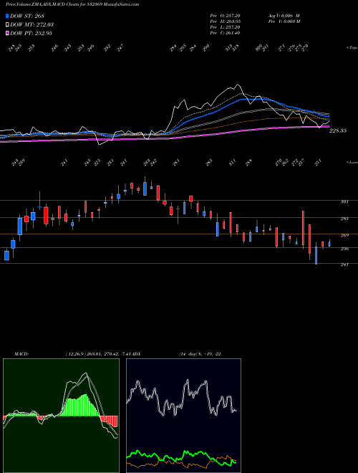Click the 'MACD:' indicator label
The height and width of the screenshot is (473, 358).
point(21,354)
